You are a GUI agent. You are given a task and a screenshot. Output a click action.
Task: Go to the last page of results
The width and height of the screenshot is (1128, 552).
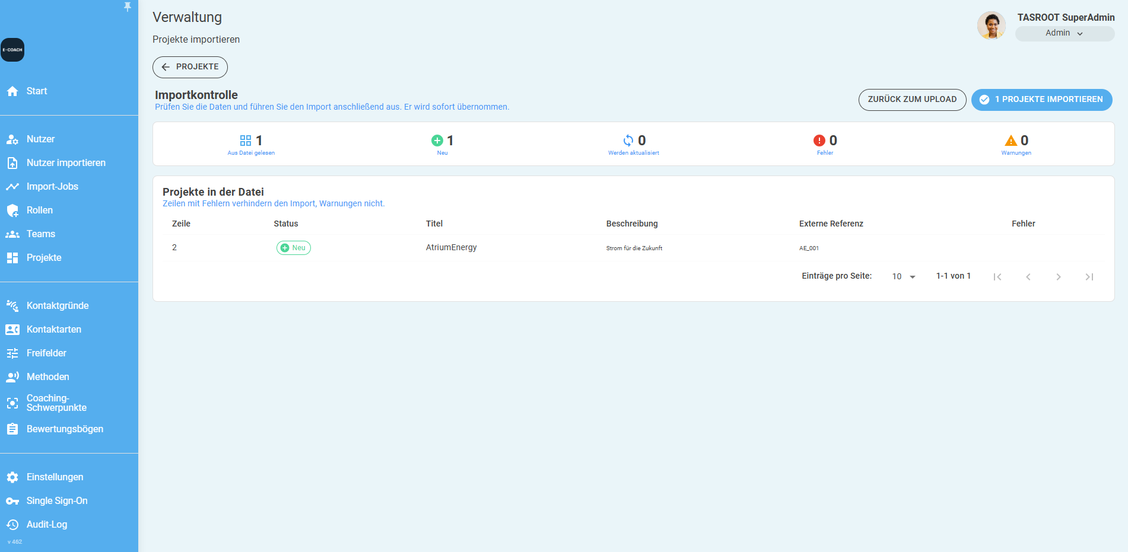pos(1089,277)
